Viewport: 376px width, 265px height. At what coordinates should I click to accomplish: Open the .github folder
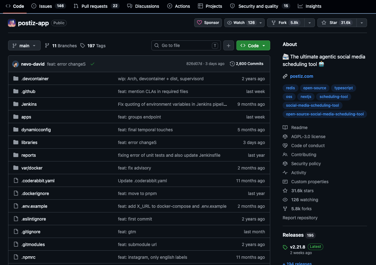pos(28,91)
